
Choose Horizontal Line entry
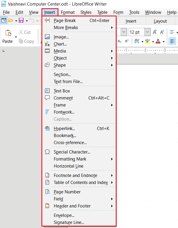[x=68, y=166]
